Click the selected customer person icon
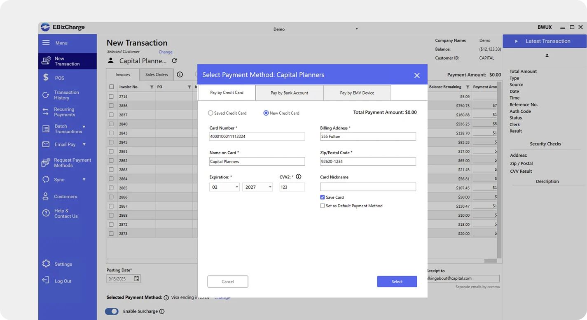587x320 pixels. [x=111, y=60]
